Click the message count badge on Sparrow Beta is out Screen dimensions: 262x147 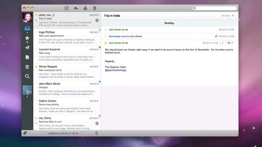(x=97, y=123)
